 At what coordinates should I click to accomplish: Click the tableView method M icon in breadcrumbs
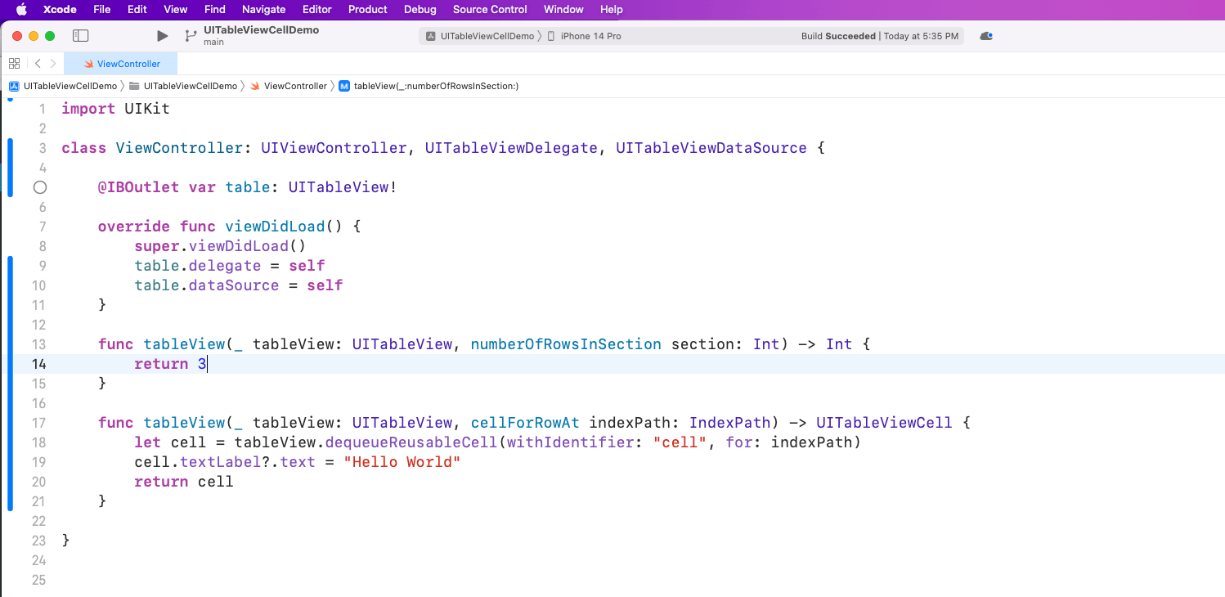click(344, 86)
